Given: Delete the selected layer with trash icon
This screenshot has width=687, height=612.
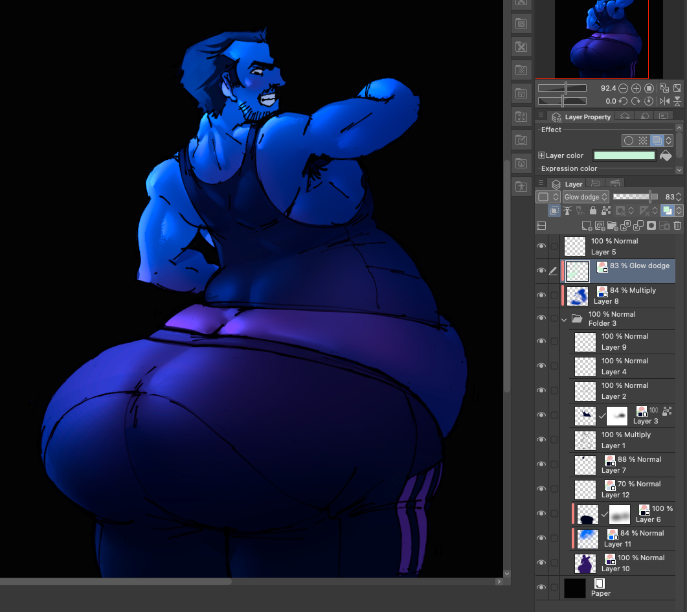Looking at the screenshot, I should (x=677, y=225).
